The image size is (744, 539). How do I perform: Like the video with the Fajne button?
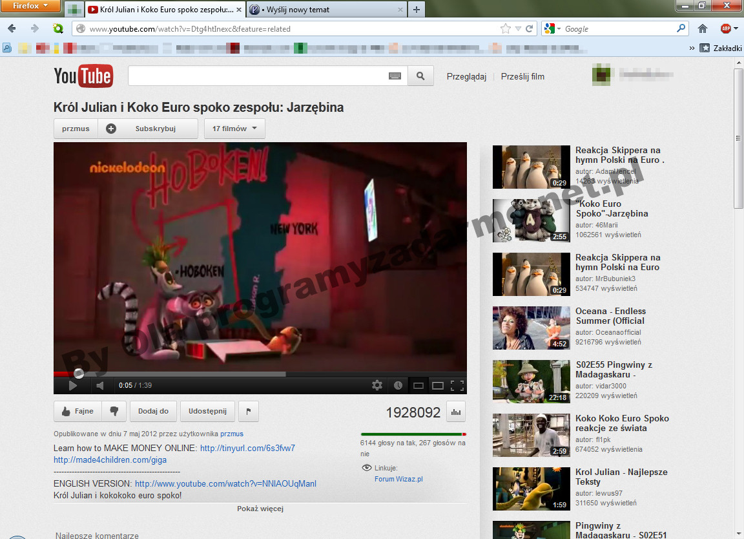77,411
